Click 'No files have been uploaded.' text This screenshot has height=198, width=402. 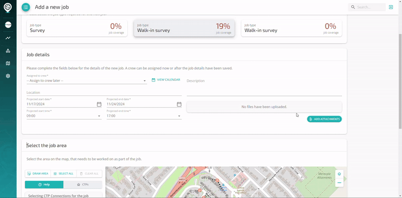[264, 107]
